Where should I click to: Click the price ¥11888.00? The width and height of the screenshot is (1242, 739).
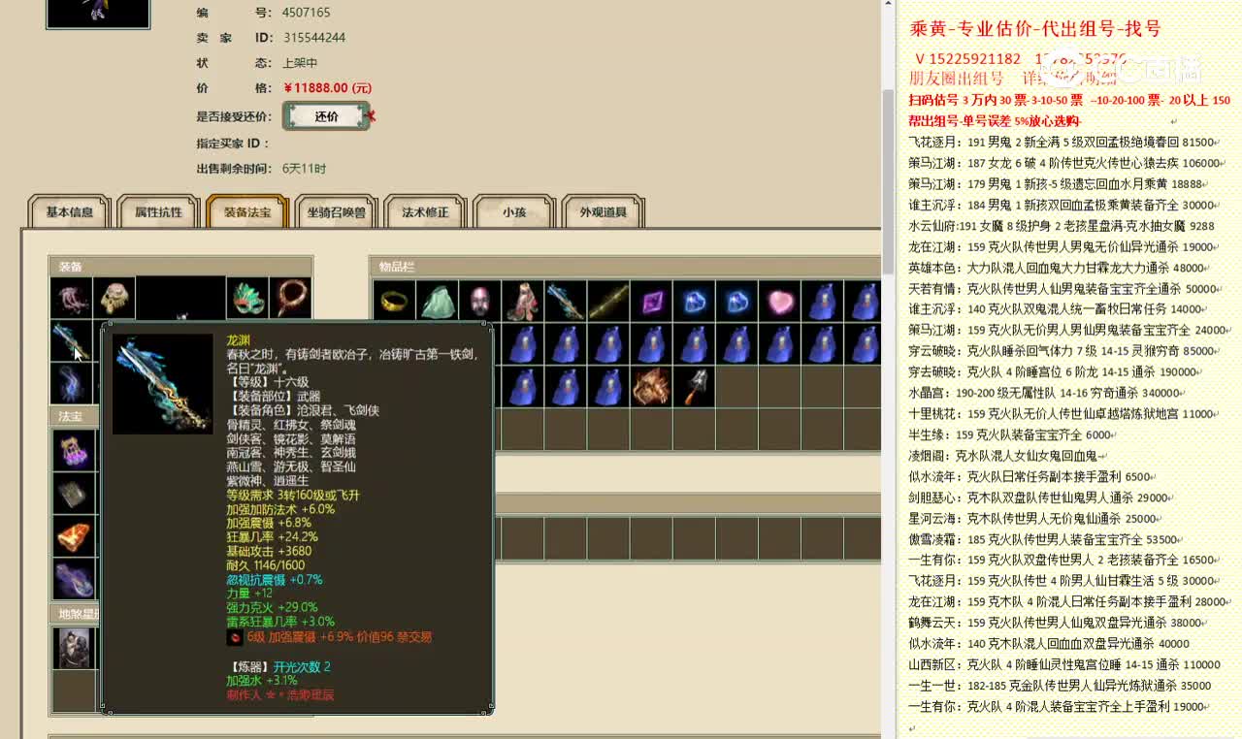tap(328, 88)
